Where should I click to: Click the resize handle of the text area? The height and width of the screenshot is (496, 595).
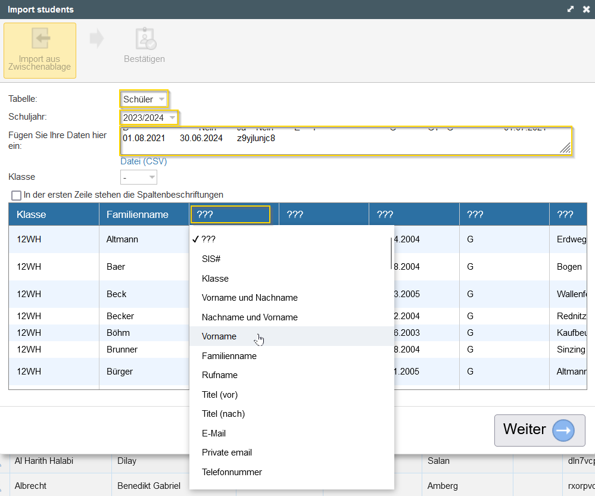pyautogui.click(x=565, y=149)
